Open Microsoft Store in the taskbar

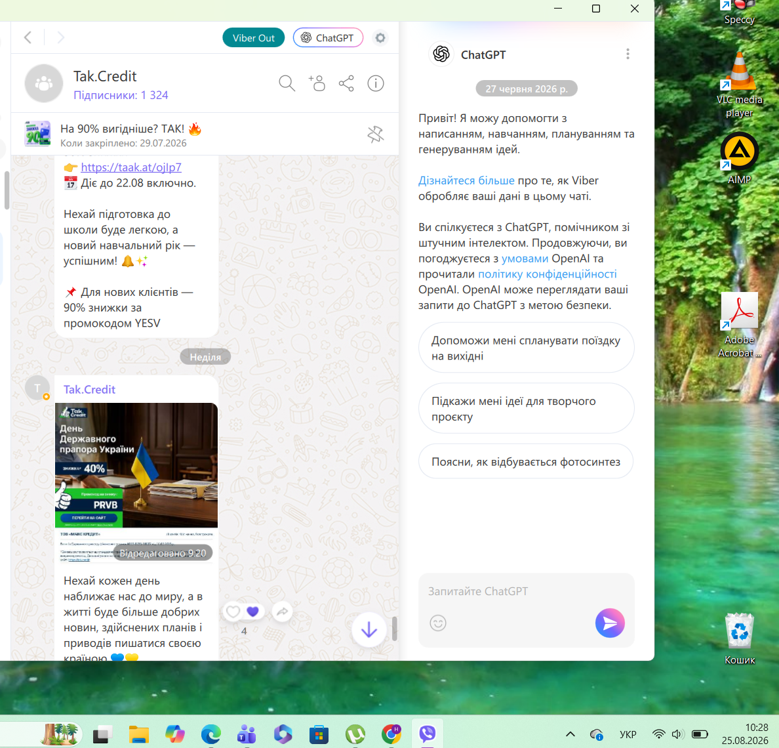pyautogui.click(x=319, y=734)
